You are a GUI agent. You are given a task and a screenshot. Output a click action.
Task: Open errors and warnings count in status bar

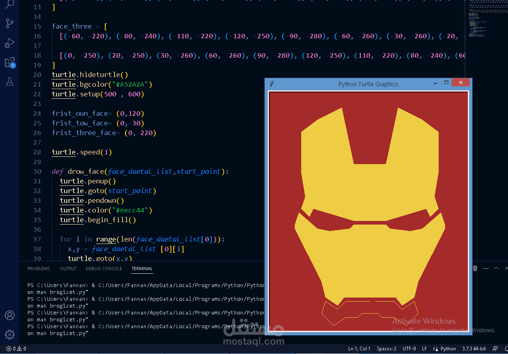point(16,349)
